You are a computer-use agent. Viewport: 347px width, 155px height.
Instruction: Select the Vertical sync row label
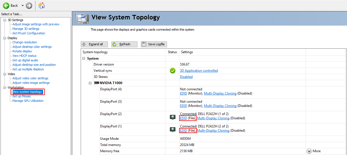(103, 71)
